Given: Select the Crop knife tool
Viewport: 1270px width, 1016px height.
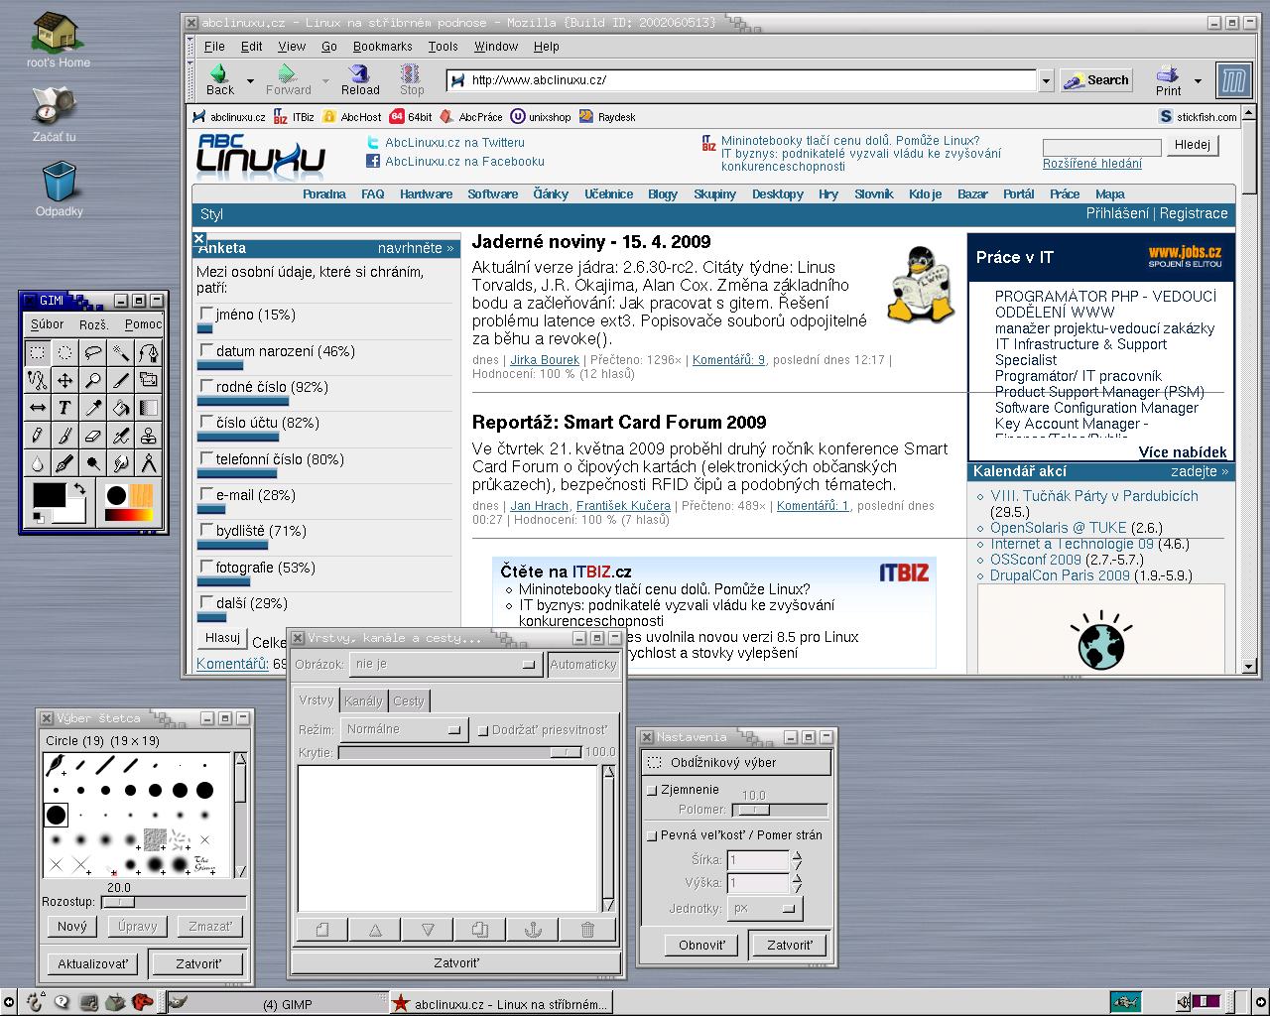Looking at the screenshot, I should 120,380.
